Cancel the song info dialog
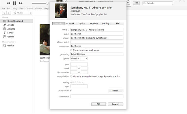The image size is (187, 114). click(x=116, y=104)
